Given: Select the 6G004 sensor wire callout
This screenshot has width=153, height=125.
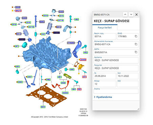Looking at the screenshot, I should coord(65,93).
